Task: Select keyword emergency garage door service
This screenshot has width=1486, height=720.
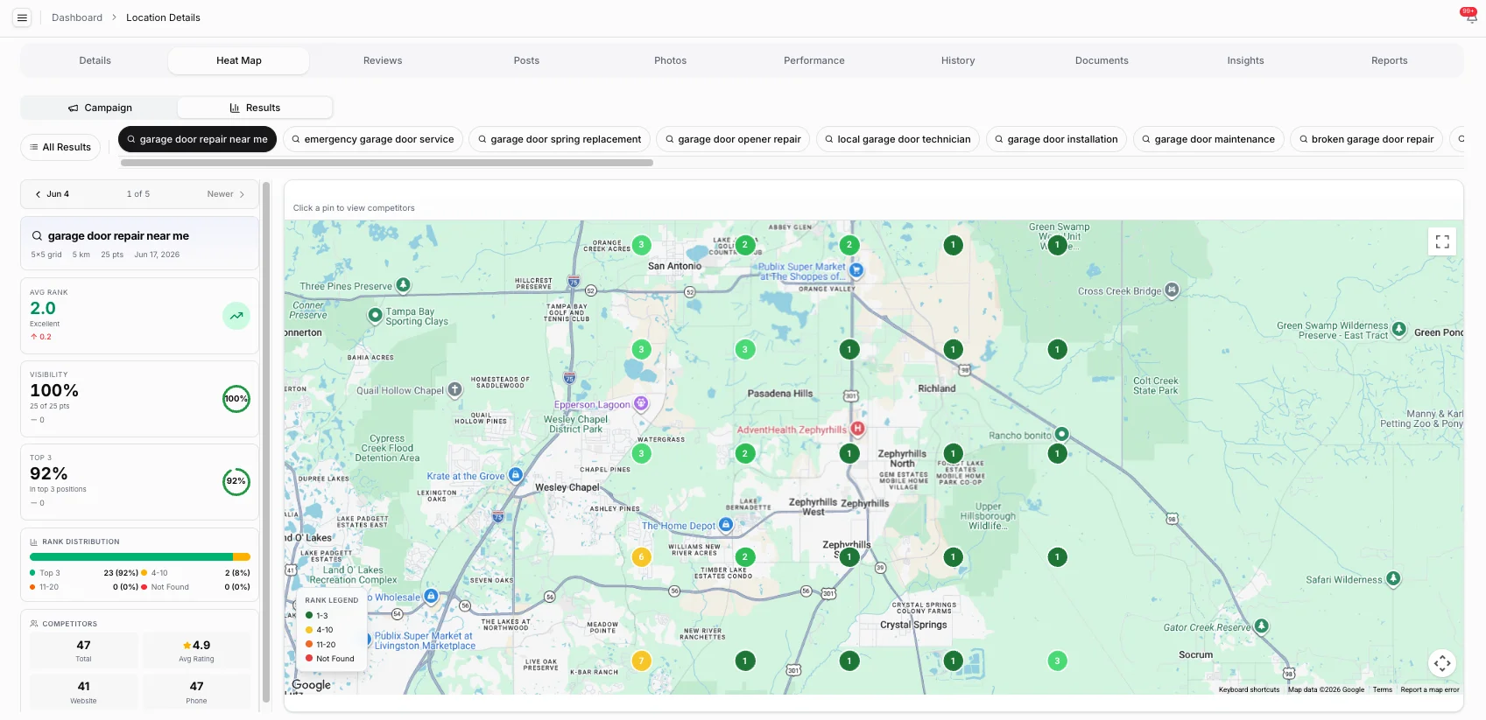Action: pyautogui.click(x=372, y=139)
